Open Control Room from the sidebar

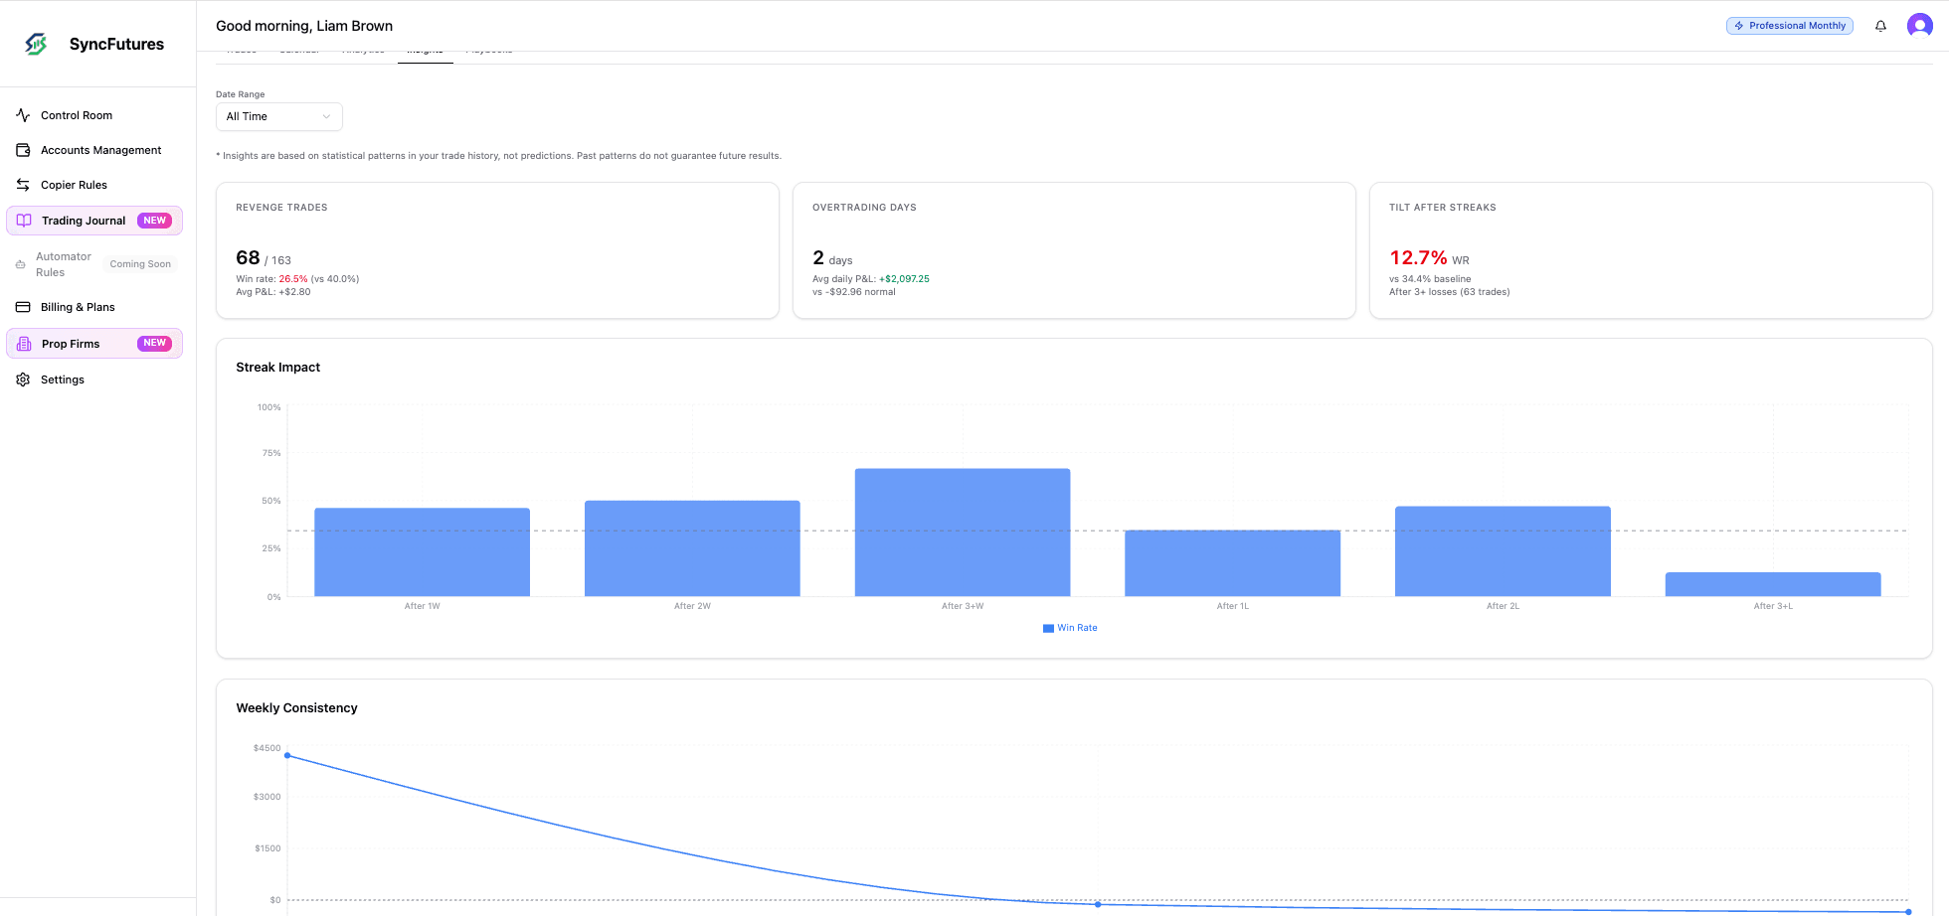point(76,114)
